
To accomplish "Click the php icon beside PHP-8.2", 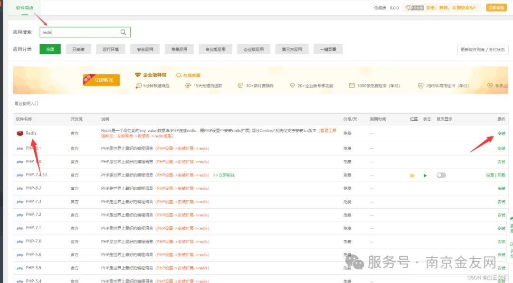I will point(20,189).
